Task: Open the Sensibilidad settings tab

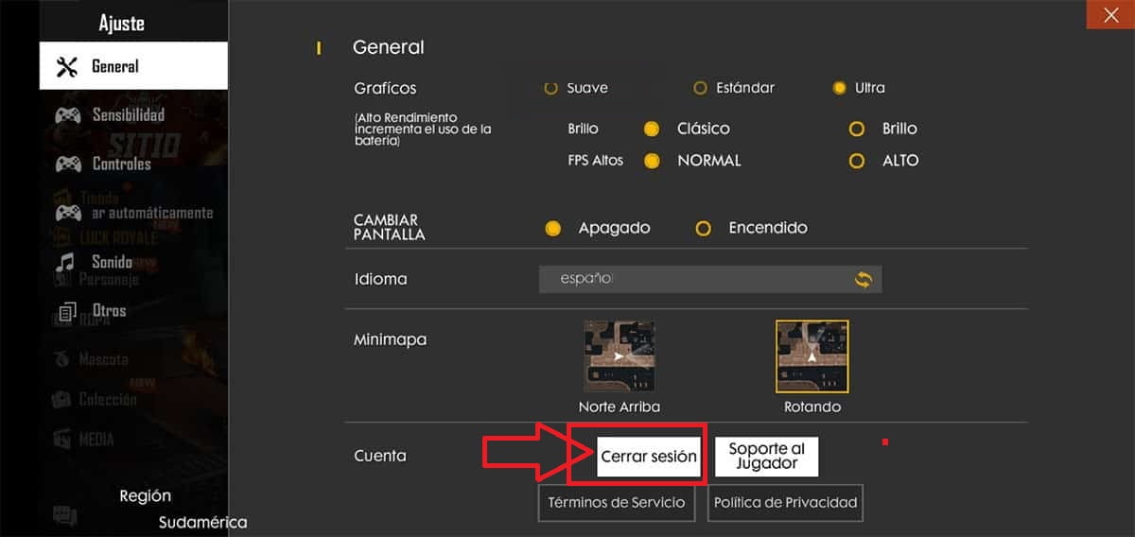Action: (133, 115)
